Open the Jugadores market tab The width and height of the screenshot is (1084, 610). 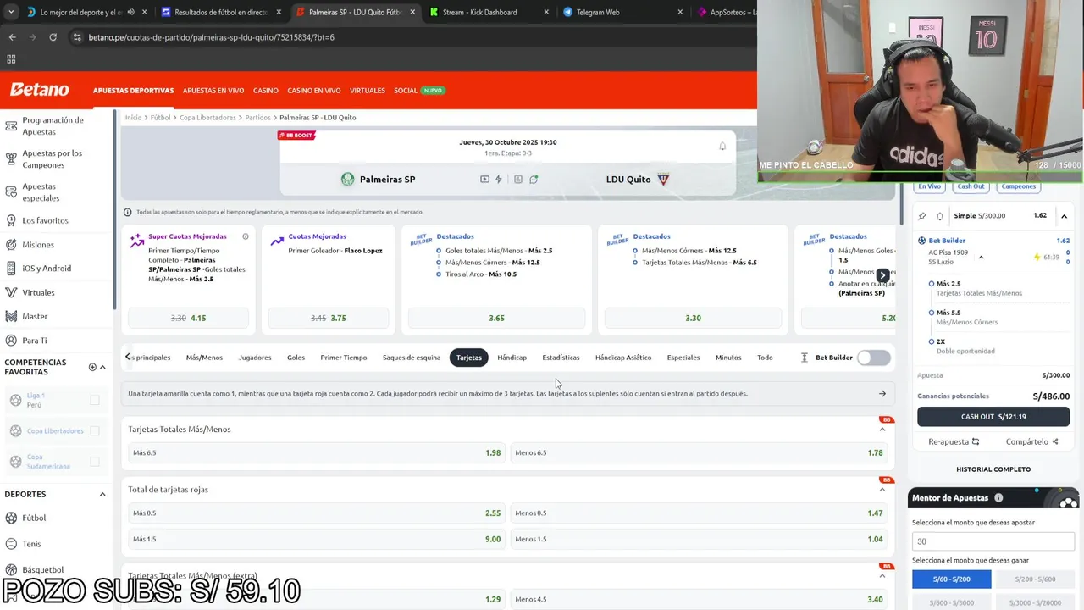(255, 358)
